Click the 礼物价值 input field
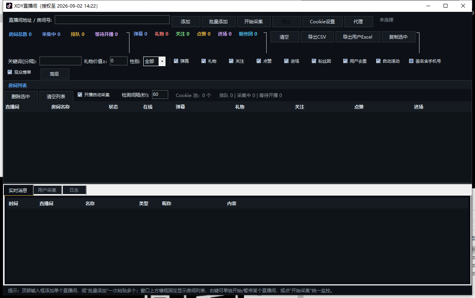475x298 pixels. (119, 61)
